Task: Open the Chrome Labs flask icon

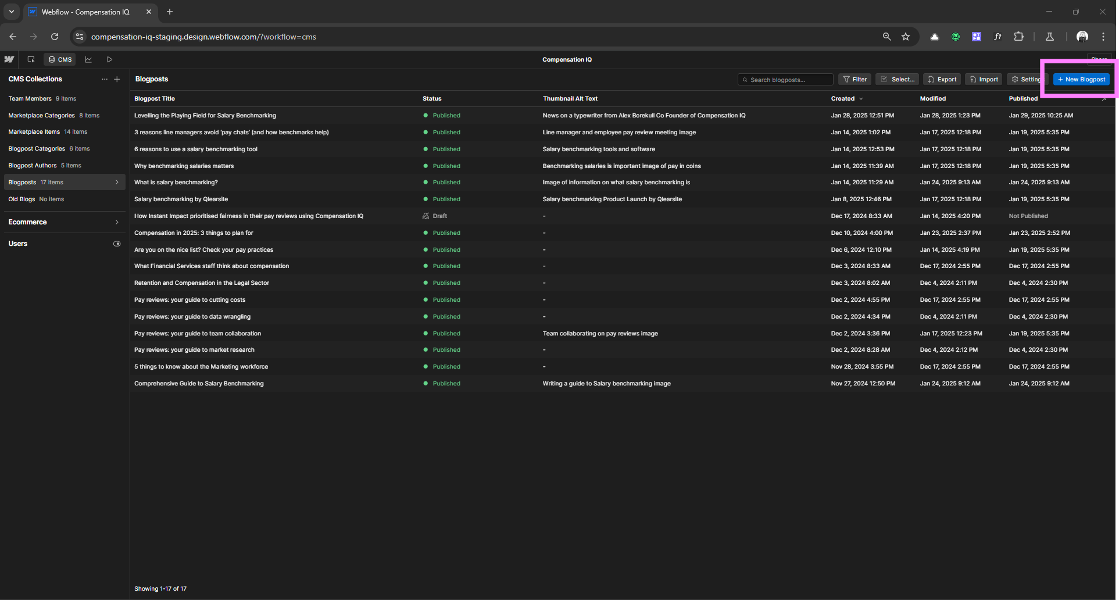Action: pos(1050,37)
